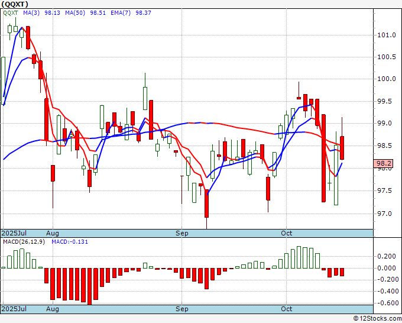Click the Sep label on MACD axis
Screen dimensions: 402x323
[x=181, y=309]
